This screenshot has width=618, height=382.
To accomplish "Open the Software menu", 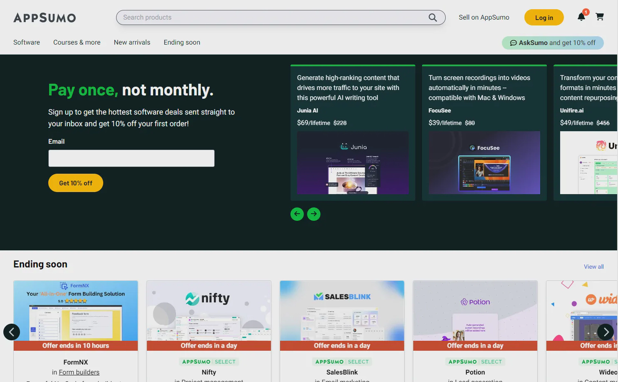I will 27,43.
